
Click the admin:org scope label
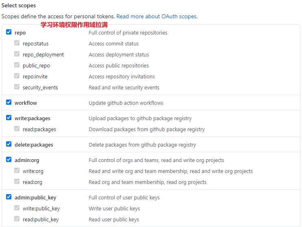pos(27,160)
